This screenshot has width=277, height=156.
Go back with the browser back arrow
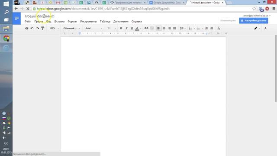click(x=16, y=9)
